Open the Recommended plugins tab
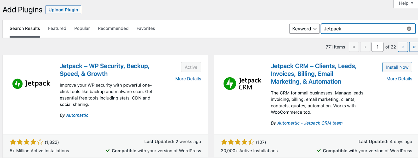Viewport: 418px width, 158px height. (x=113, y=28)
